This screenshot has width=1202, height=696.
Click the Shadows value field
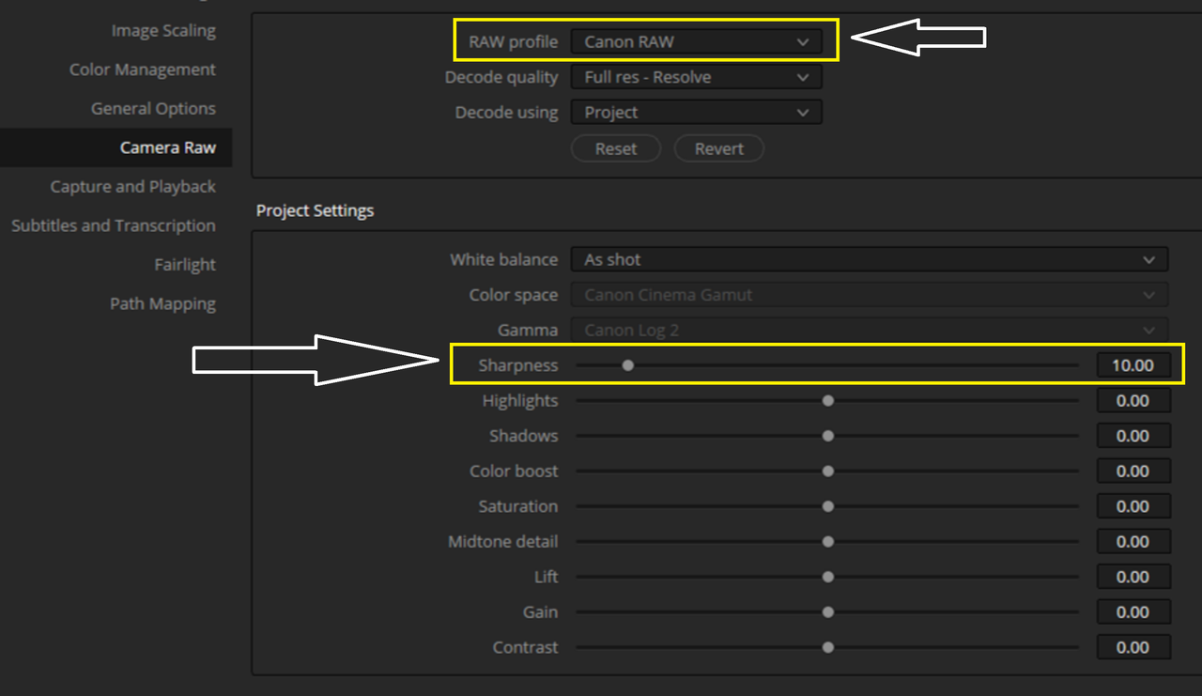coord(1133,436)
